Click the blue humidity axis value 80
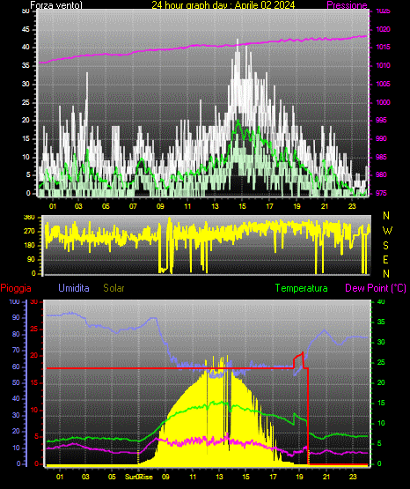This screenshot has height=489, width=410. (x=16, y=334)
